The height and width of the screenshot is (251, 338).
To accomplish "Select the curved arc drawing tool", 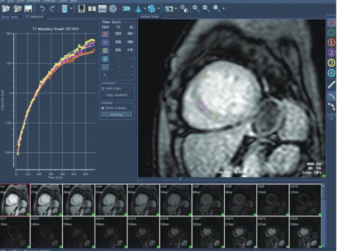I will (x=332, y=97).
